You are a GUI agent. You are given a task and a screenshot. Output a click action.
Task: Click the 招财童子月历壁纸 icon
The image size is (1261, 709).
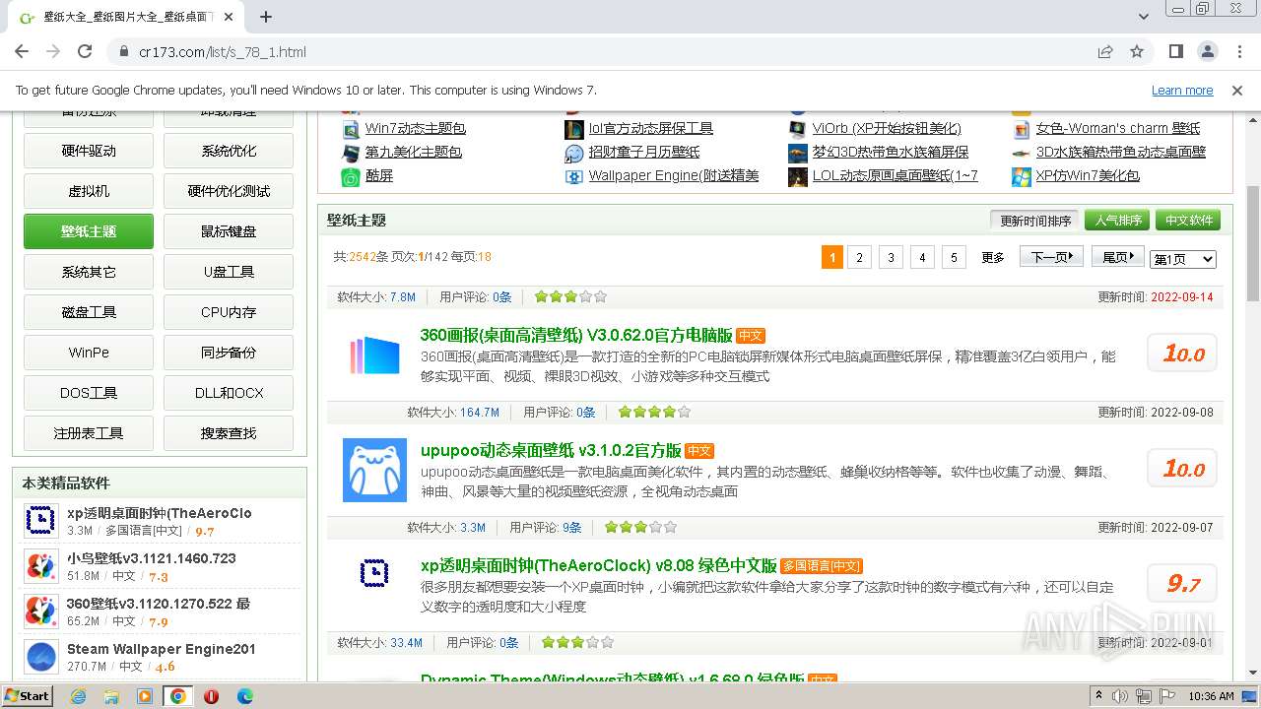574,153
